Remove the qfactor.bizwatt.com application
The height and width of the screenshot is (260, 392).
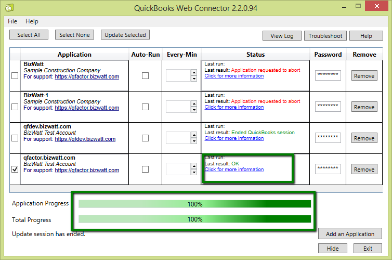click(x=364, y=170)
